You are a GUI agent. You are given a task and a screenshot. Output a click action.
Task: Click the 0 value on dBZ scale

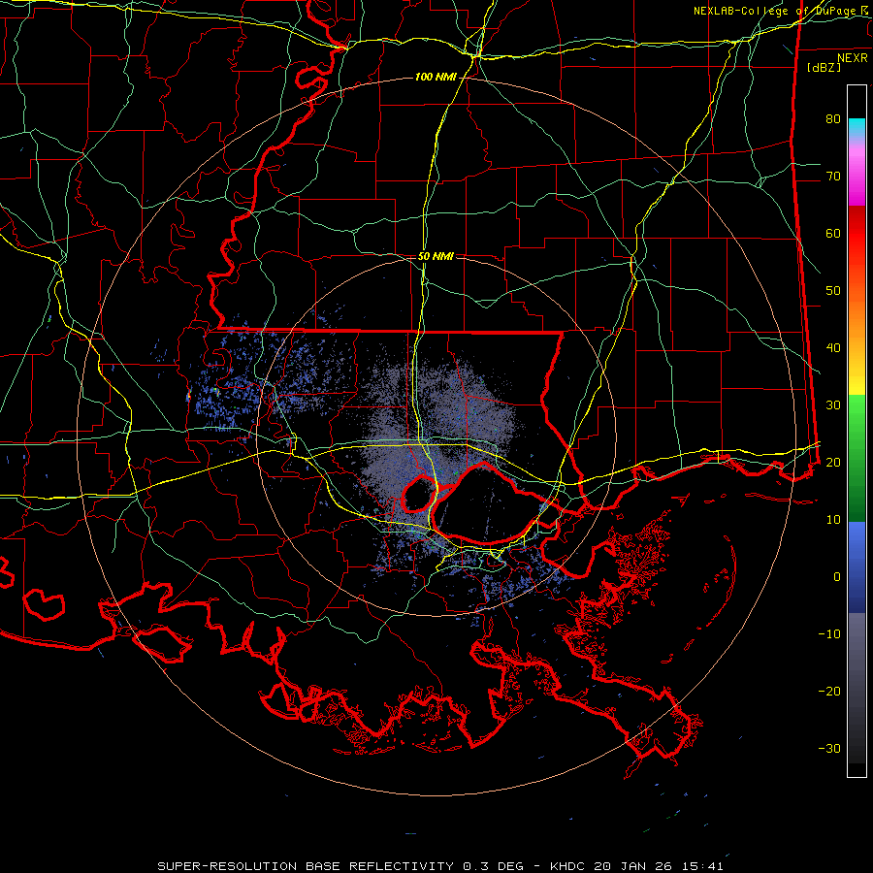click(837, 577)
